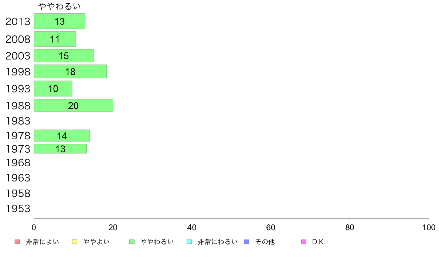Click the 1983 year label
This screenshot has height=272, width=439.
point(18,121)
